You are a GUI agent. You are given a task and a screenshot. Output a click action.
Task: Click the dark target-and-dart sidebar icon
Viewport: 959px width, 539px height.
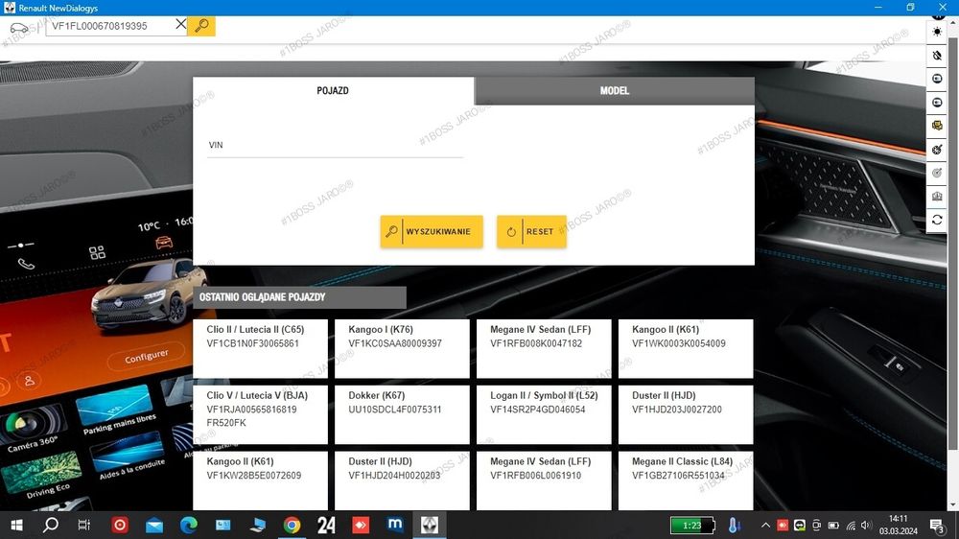(x=937, y=150)
